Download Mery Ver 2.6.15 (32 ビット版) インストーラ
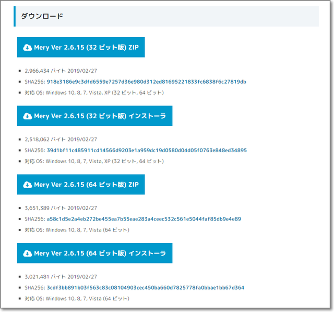Viewport: 334px width, 312px height. coord(100,116)
